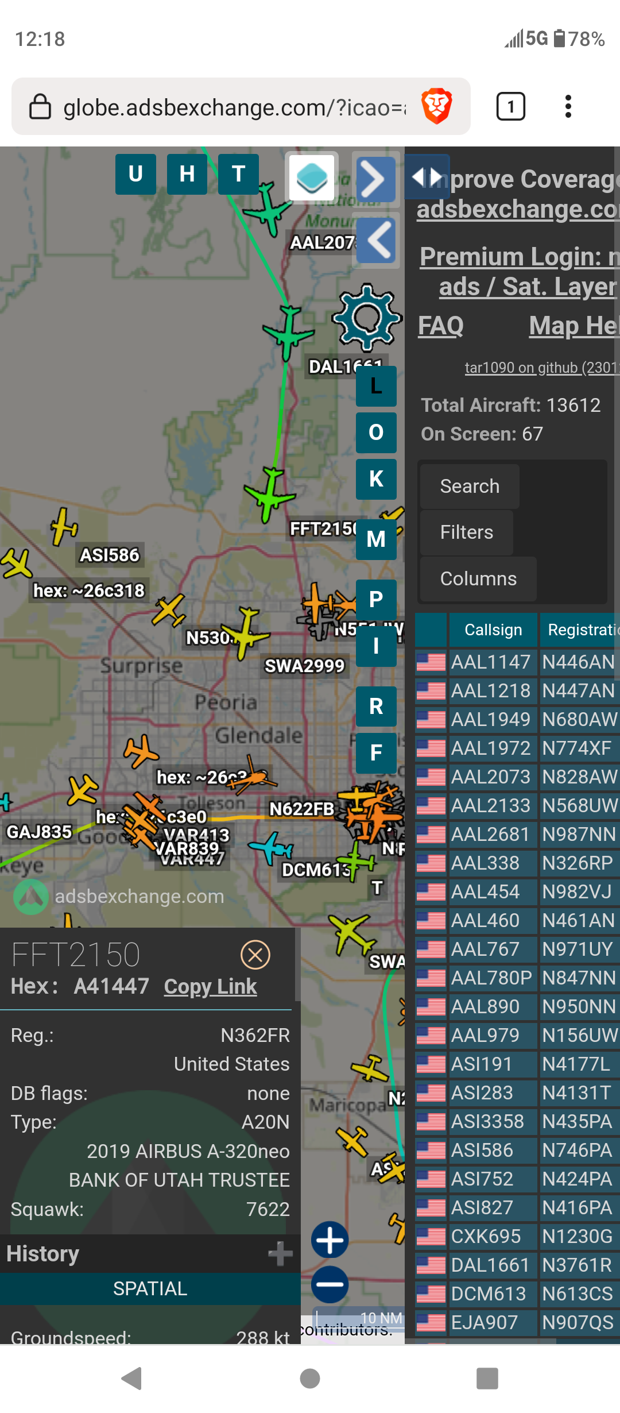Select aircraft icon above hex ~26c318 label
This screenshot has width=620, height=1413.
[x=17, y=563]
